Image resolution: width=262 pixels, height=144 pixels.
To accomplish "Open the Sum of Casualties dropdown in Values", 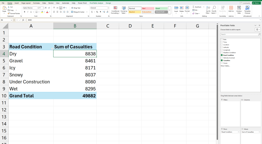I will tap(259, 132).
